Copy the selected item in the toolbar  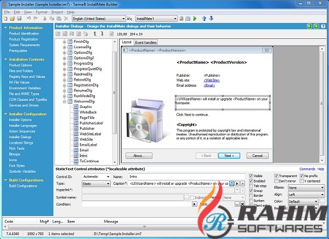click(x=52, y=19)
